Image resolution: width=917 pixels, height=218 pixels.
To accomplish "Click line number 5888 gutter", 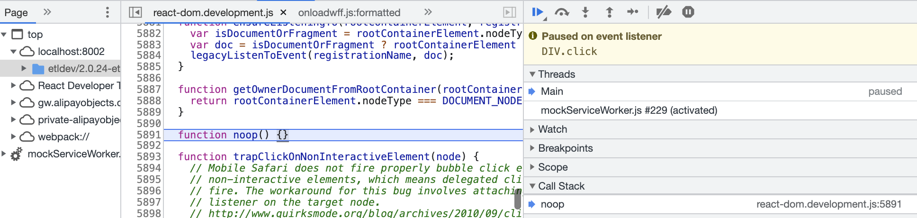I will click(149, 101).
